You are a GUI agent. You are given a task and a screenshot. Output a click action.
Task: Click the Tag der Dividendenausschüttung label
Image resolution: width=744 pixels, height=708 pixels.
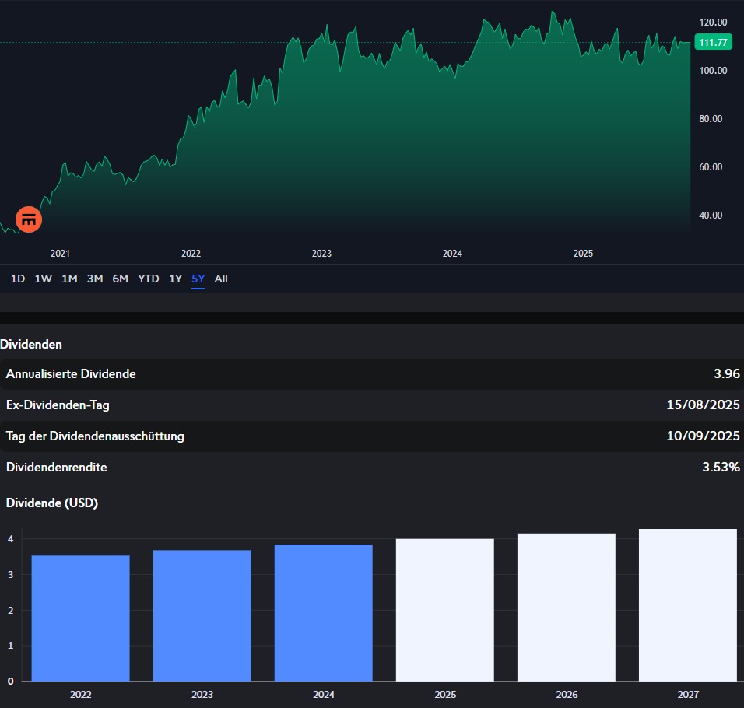[x=95, y=436]
